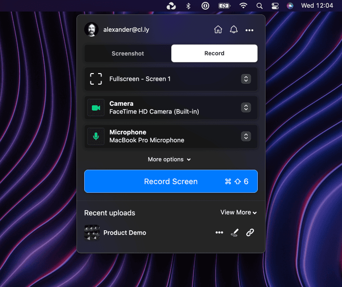Image resolution: width=342 pixels, height=287 pixels.
Task: Click the alexander@cl.ly profile avatar
Action: click(91, 29)
